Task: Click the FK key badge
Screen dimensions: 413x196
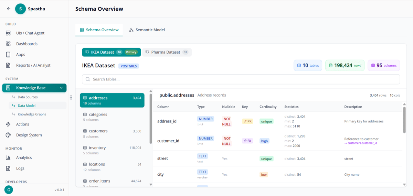Action: coord(247,141)
